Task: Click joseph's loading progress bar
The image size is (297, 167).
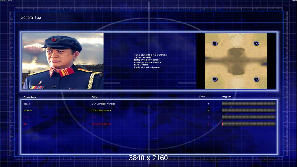Action: (x=249, y=104)
